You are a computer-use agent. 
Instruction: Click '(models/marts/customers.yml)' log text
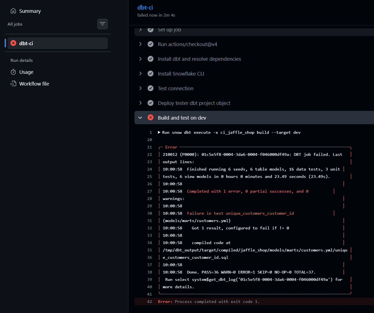coord(197,221)
